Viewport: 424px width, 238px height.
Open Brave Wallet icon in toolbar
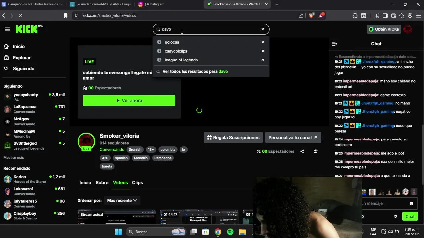point(394,15)
